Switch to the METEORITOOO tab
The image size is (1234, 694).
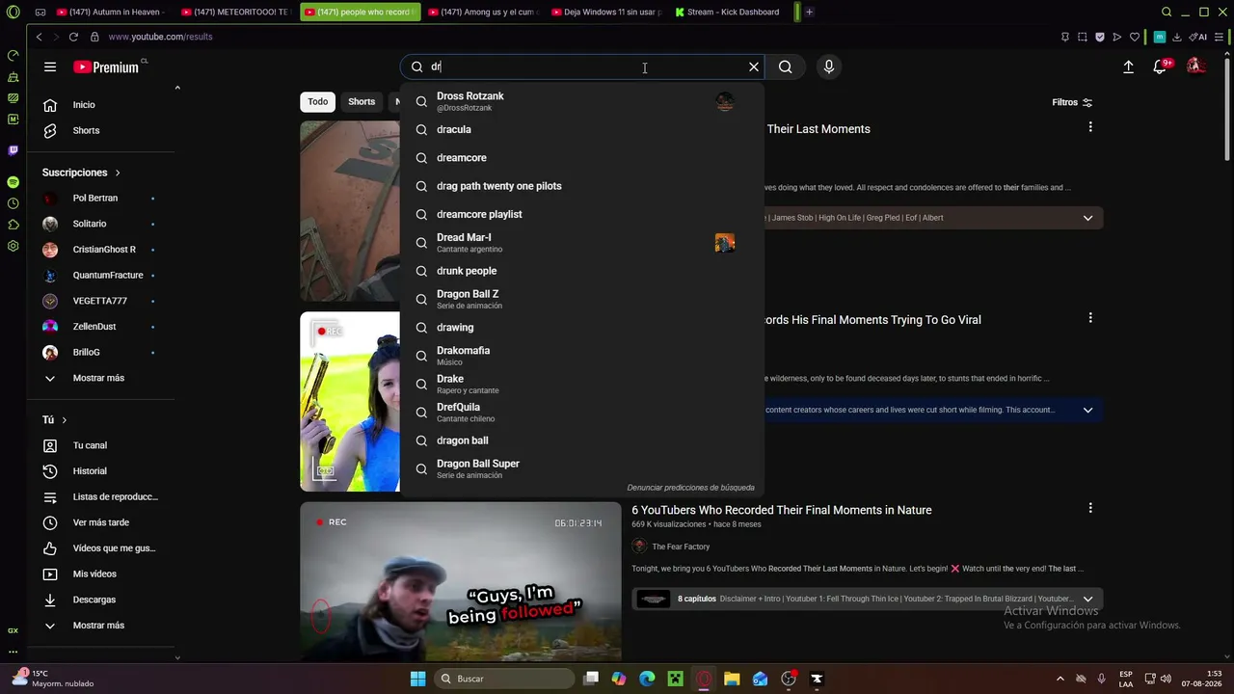click(x=236, y=13)
